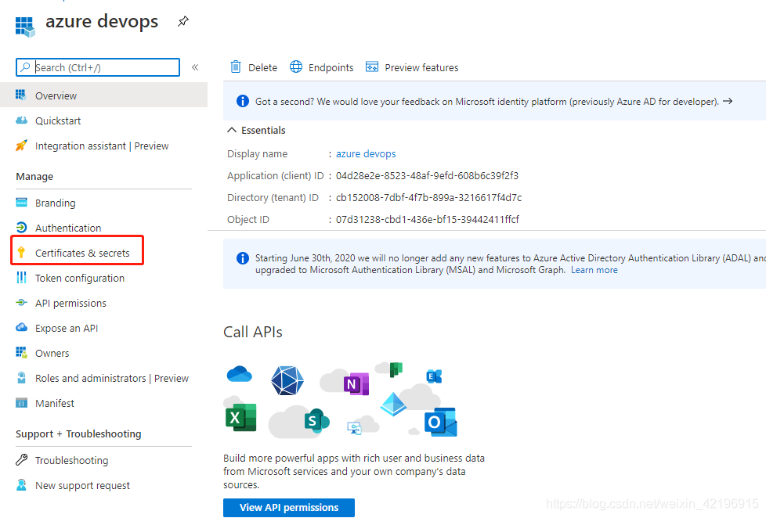766x518 pixels.
Task: Open the Authentication page
Action: click(68, 228)
